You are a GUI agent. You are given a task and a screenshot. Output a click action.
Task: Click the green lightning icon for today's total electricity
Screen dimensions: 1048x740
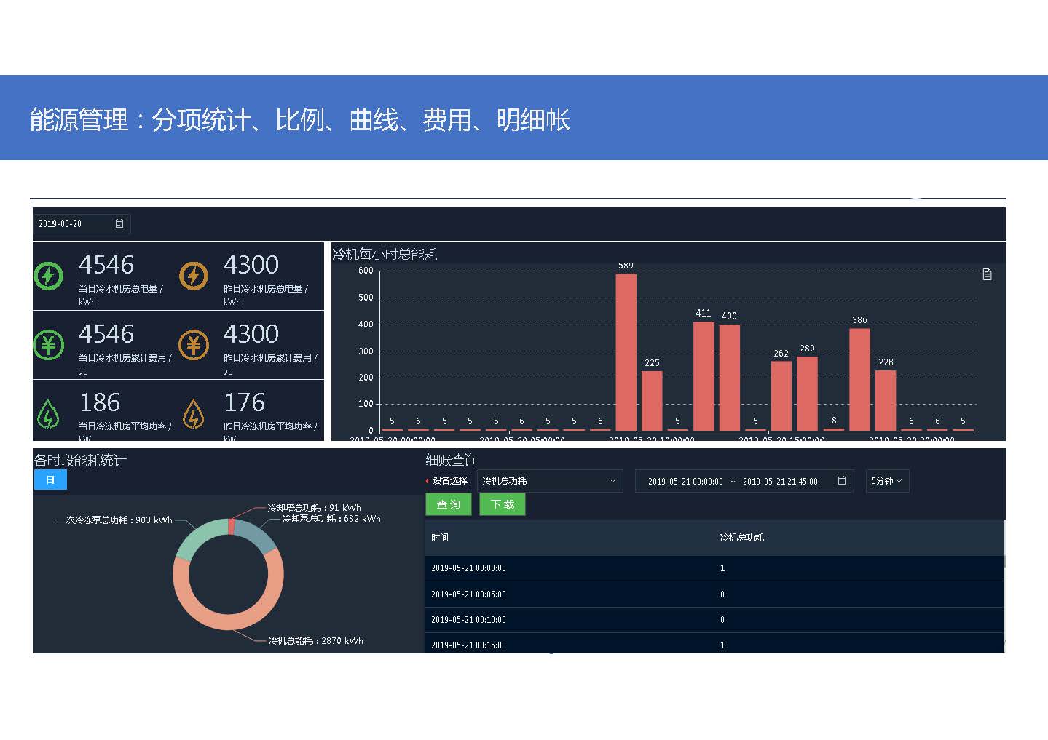click(x=49, y=276)
